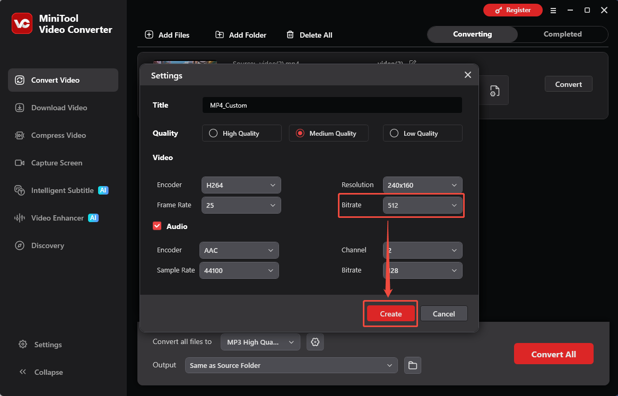Open the audio Encoder AAC dropdown

[239, 250]
